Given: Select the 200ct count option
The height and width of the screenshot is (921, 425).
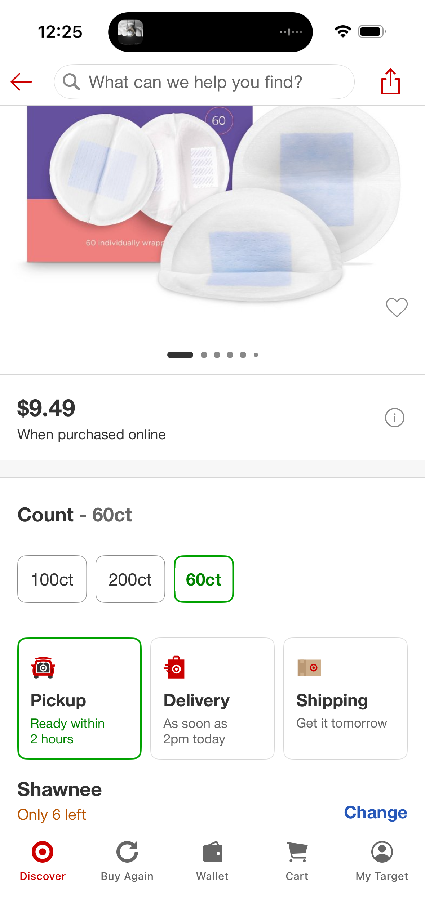Looking at the screenshot, I should (130, 579).
